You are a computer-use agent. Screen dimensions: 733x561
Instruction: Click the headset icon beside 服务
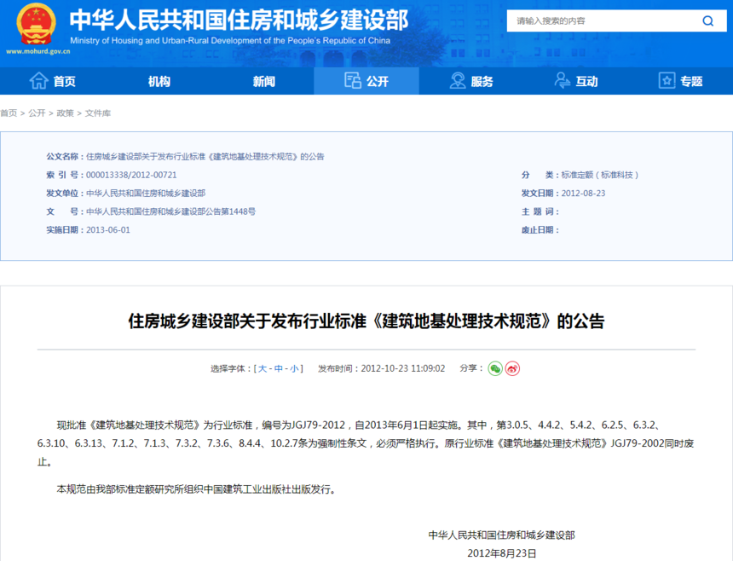click(x=457, y=80)
